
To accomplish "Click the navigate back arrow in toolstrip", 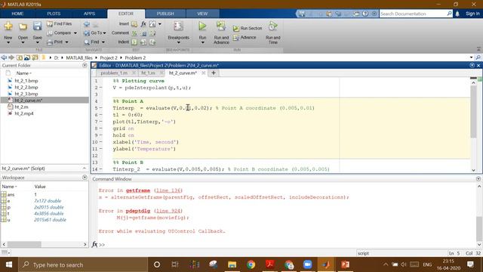I will point(87,23).
